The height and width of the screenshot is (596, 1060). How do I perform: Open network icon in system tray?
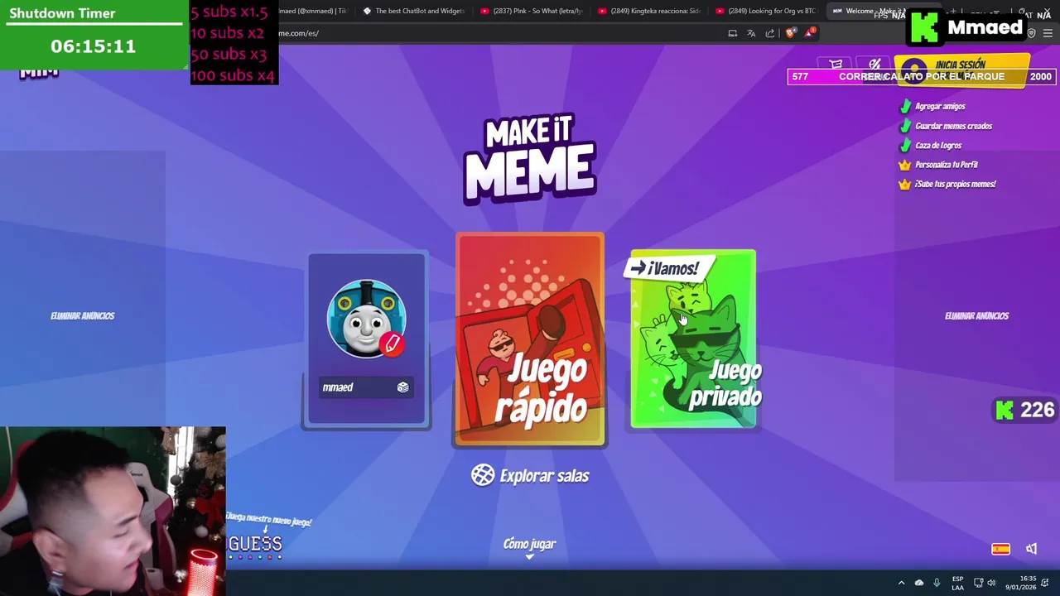click(978, 583)
